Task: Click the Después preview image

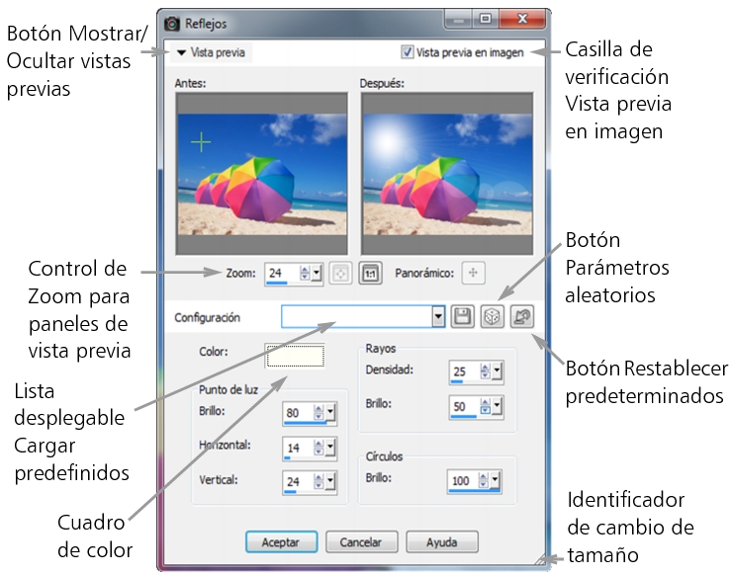Action: [448, 174]
